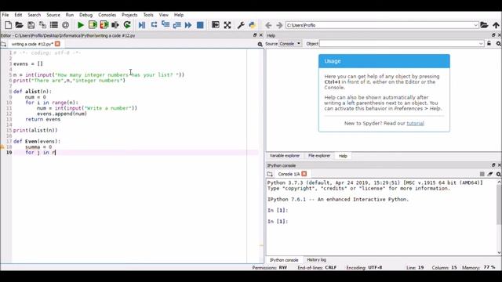
Task: Run the file with the green play button
Action: [80, 25]
